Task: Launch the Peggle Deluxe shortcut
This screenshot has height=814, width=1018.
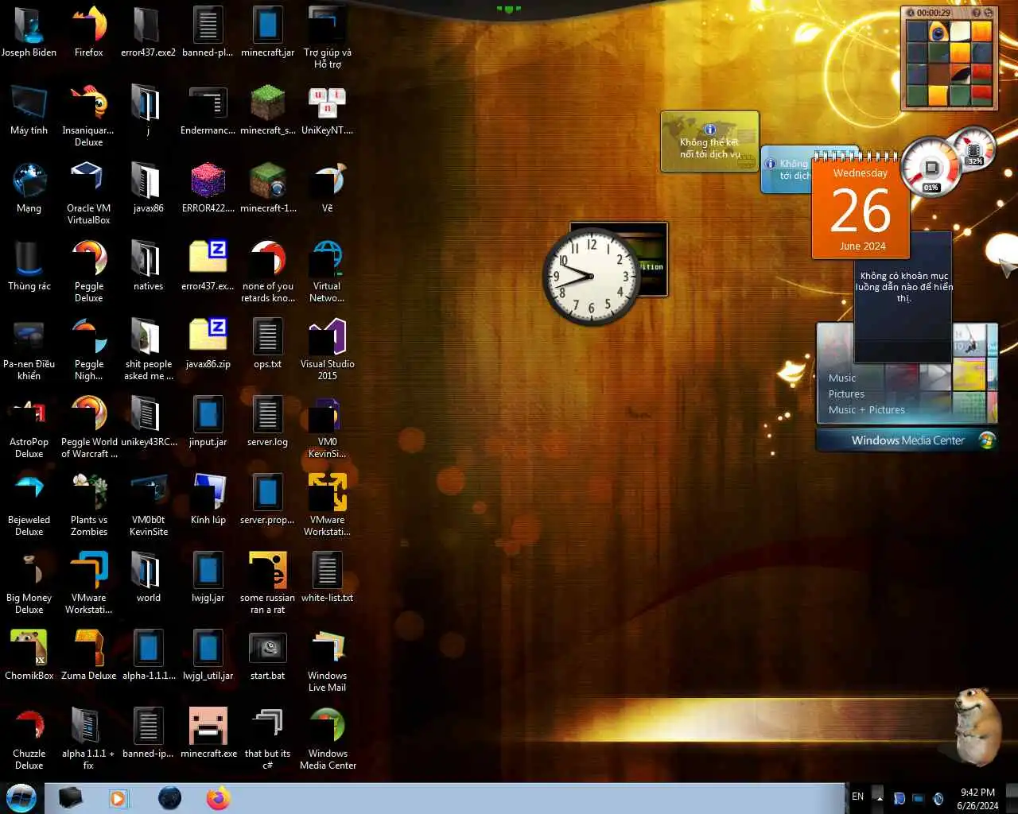Action: tap(88, 271)
